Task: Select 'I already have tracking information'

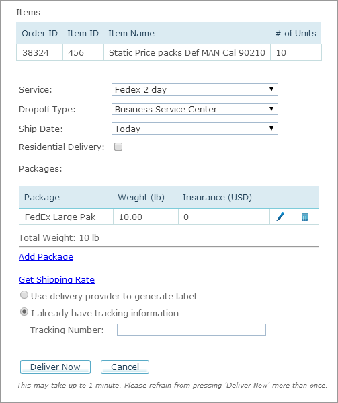Action: [x=24, y=312]
